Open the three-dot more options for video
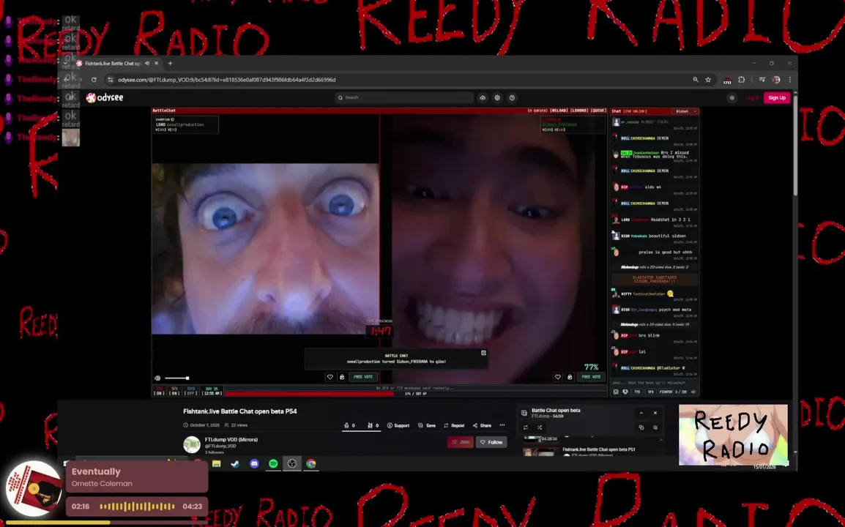 pyautogui.click(x=502, y=425)
